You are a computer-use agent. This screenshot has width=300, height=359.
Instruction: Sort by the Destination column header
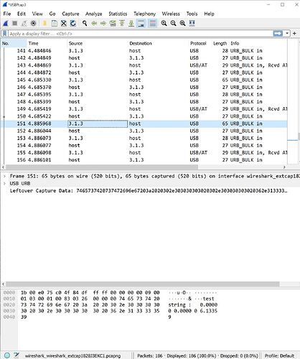158,43
